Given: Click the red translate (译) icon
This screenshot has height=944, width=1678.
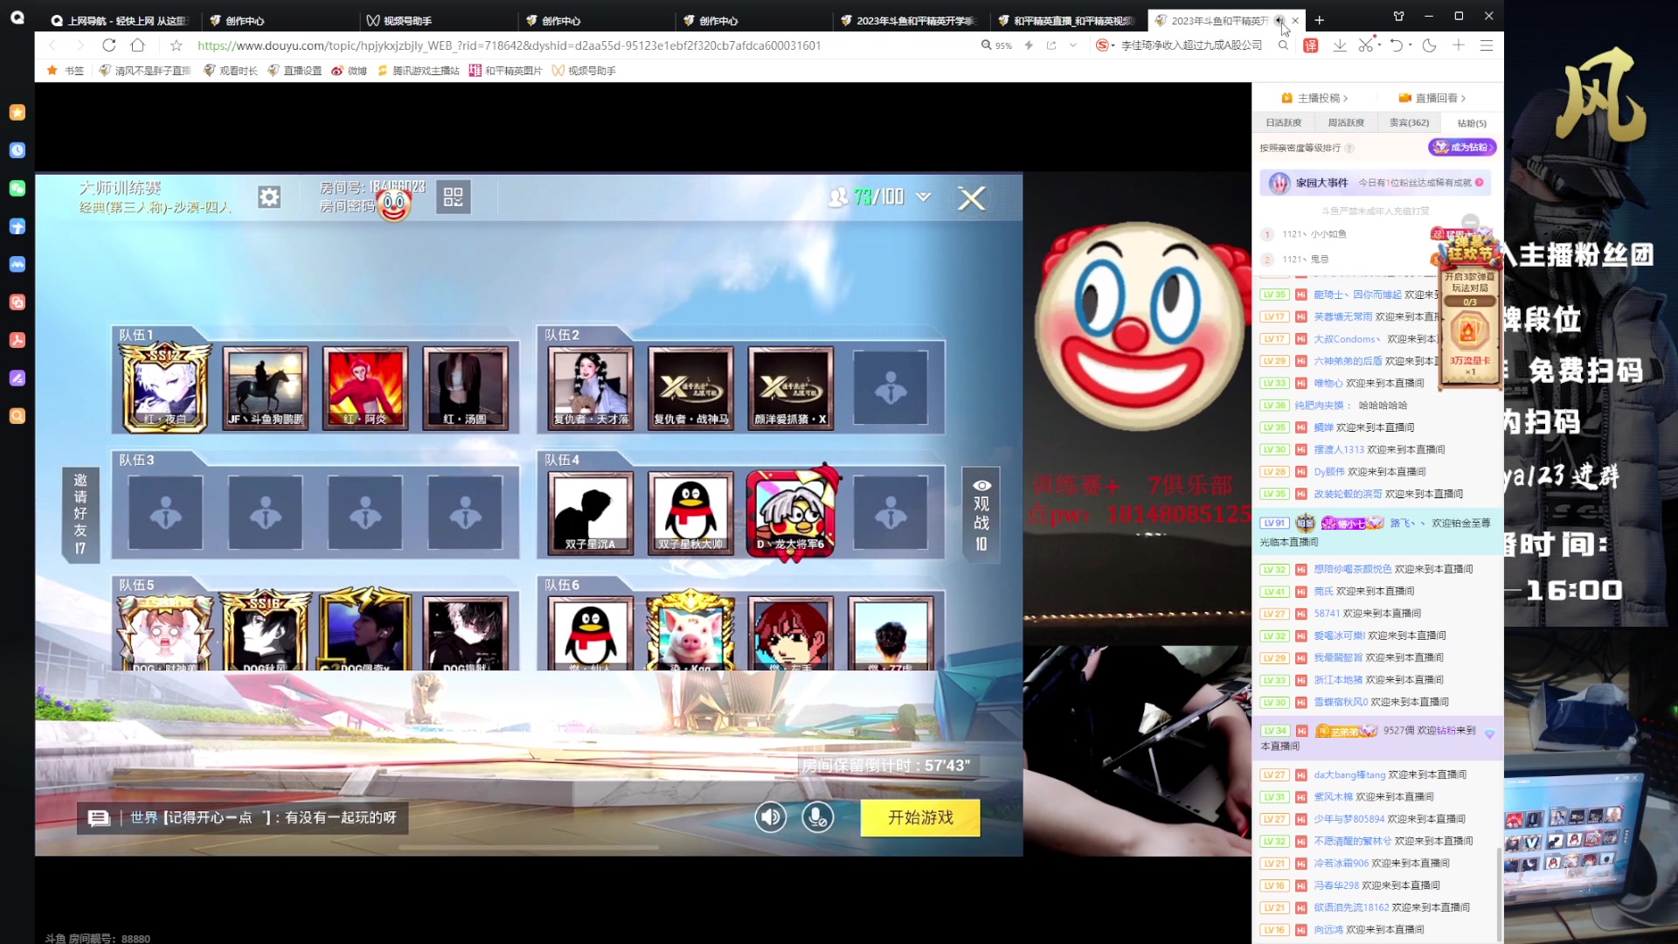Looking at the screenshot, I should pos(1310,45).
